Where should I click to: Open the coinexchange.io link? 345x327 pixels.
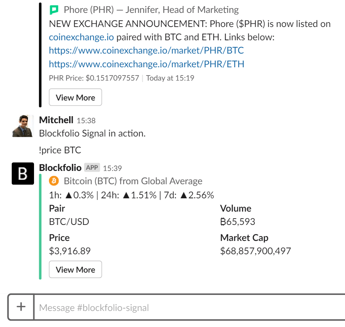coord(81,38)
